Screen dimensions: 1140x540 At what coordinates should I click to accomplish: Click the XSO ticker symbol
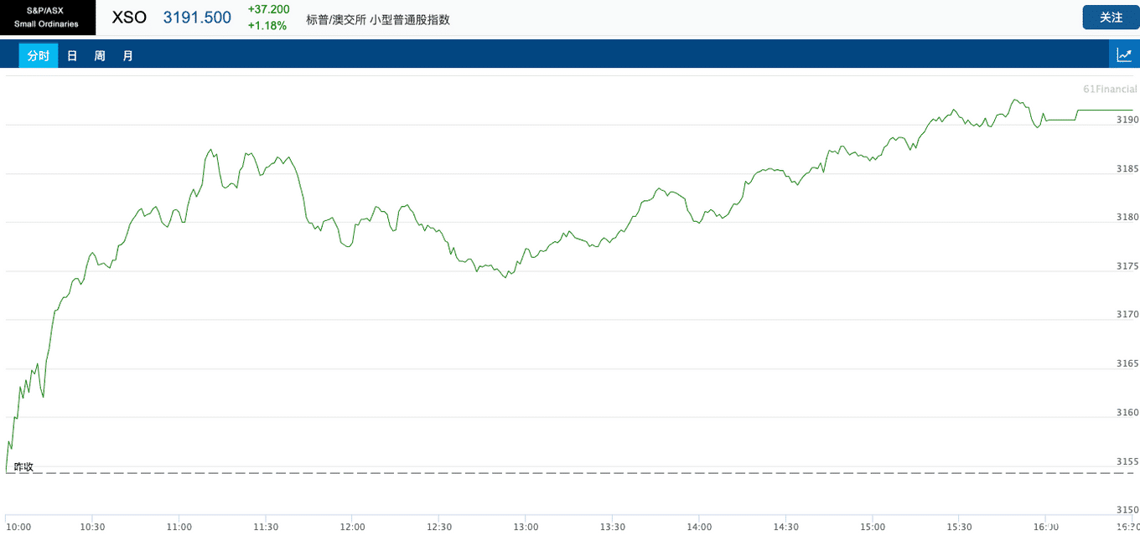[129, 18]
